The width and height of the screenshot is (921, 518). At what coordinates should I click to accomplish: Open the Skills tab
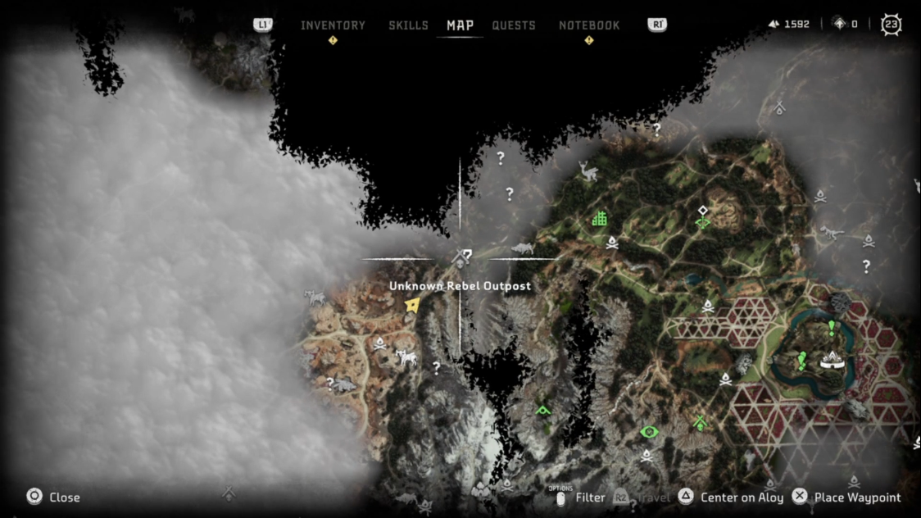408,25
